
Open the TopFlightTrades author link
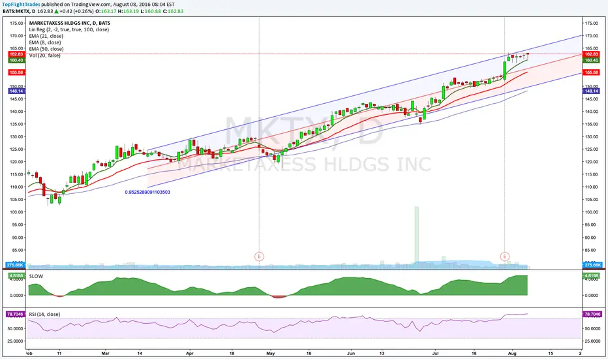tap(21, 5)
